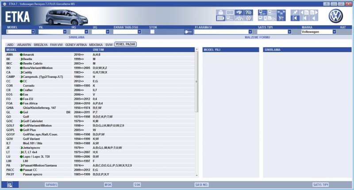
Task: Select the Passat syncro row
Action: click(x=100, y=174)
